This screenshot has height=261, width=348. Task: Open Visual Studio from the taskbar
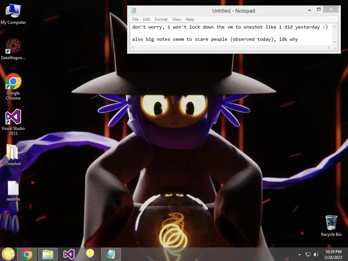tap(69, 254)
